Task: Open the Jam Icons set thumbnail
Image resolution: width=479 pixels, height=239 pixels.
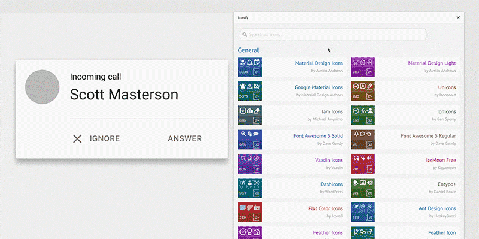Action: [250, 115]
